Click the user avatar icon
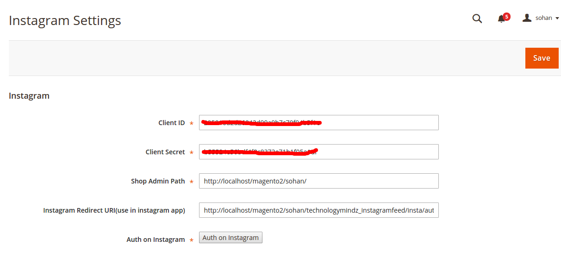The width and height of the screenshot is (561, 259). coord(527,18)
